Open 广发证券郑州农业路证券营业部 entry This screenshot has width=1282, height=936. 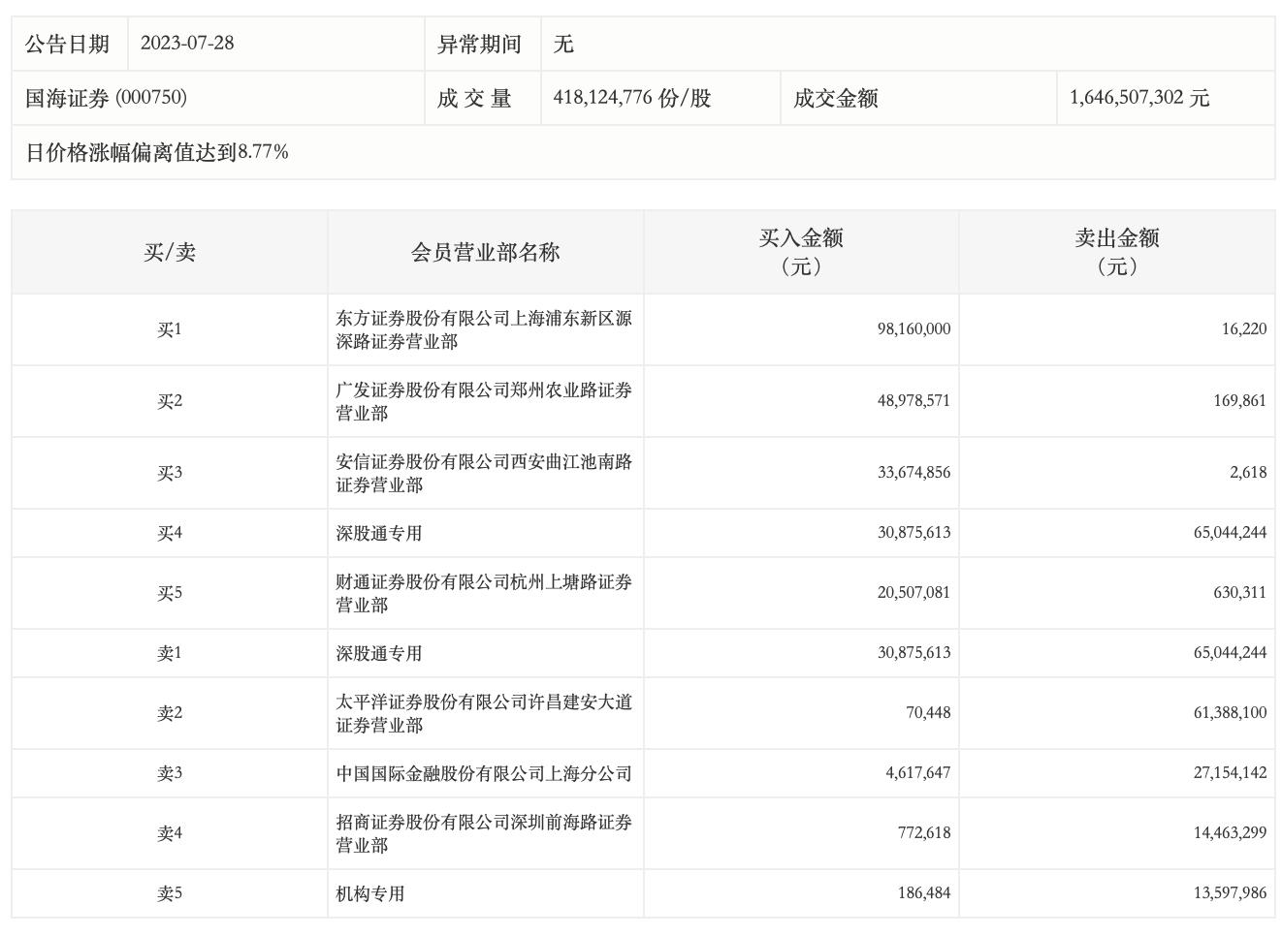pyautogui.click(x=484, y=401)
